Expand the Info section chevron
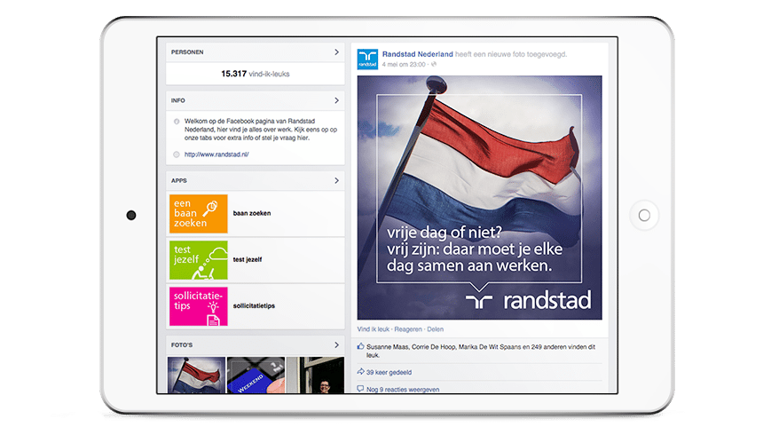Image resolution: width=763 pixels, height=435 pixels. click(336, 100)
